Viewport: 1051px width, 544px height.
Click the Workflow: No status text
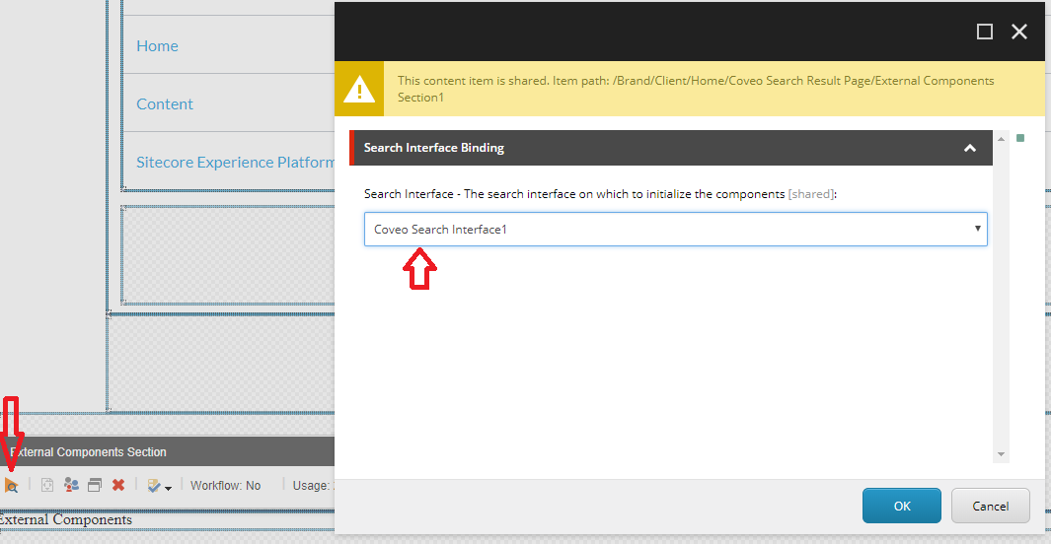[x=225, y=486]
